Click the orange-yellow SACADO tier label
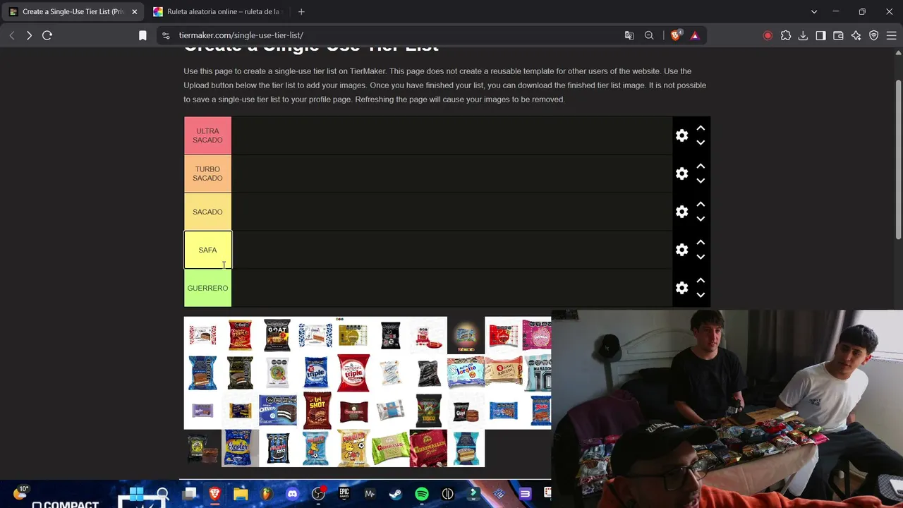Screen dimensions: 903x508 click(207, 212)
